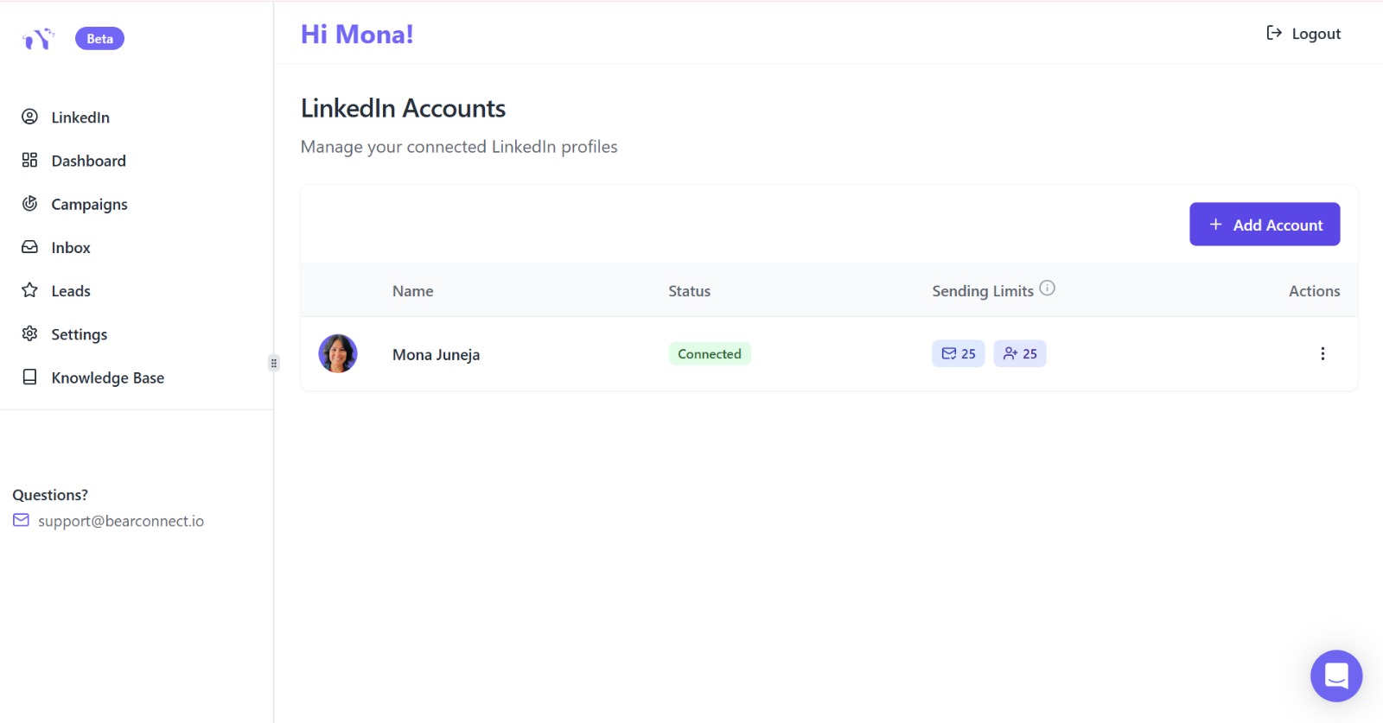Open the Campaigns target icon

[29, 204]
